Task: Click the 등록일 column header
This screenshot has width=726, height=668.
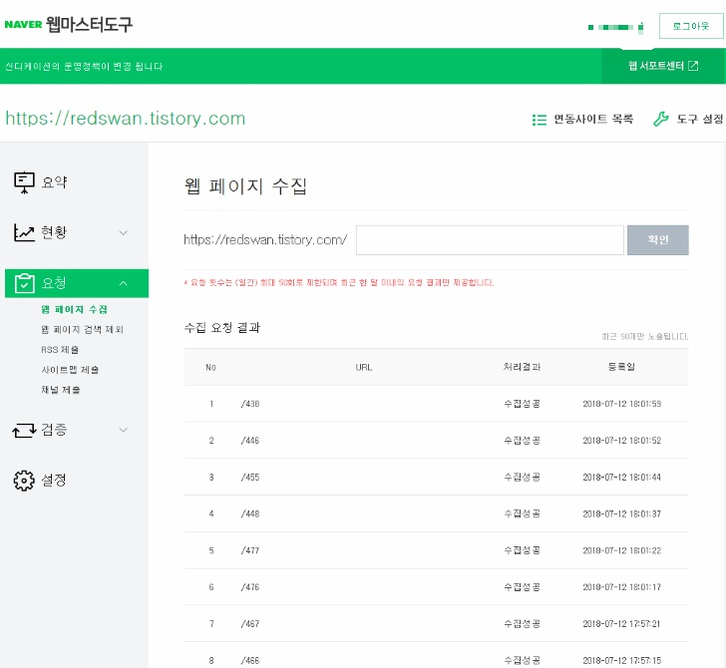Action: [x=621, y=367]
